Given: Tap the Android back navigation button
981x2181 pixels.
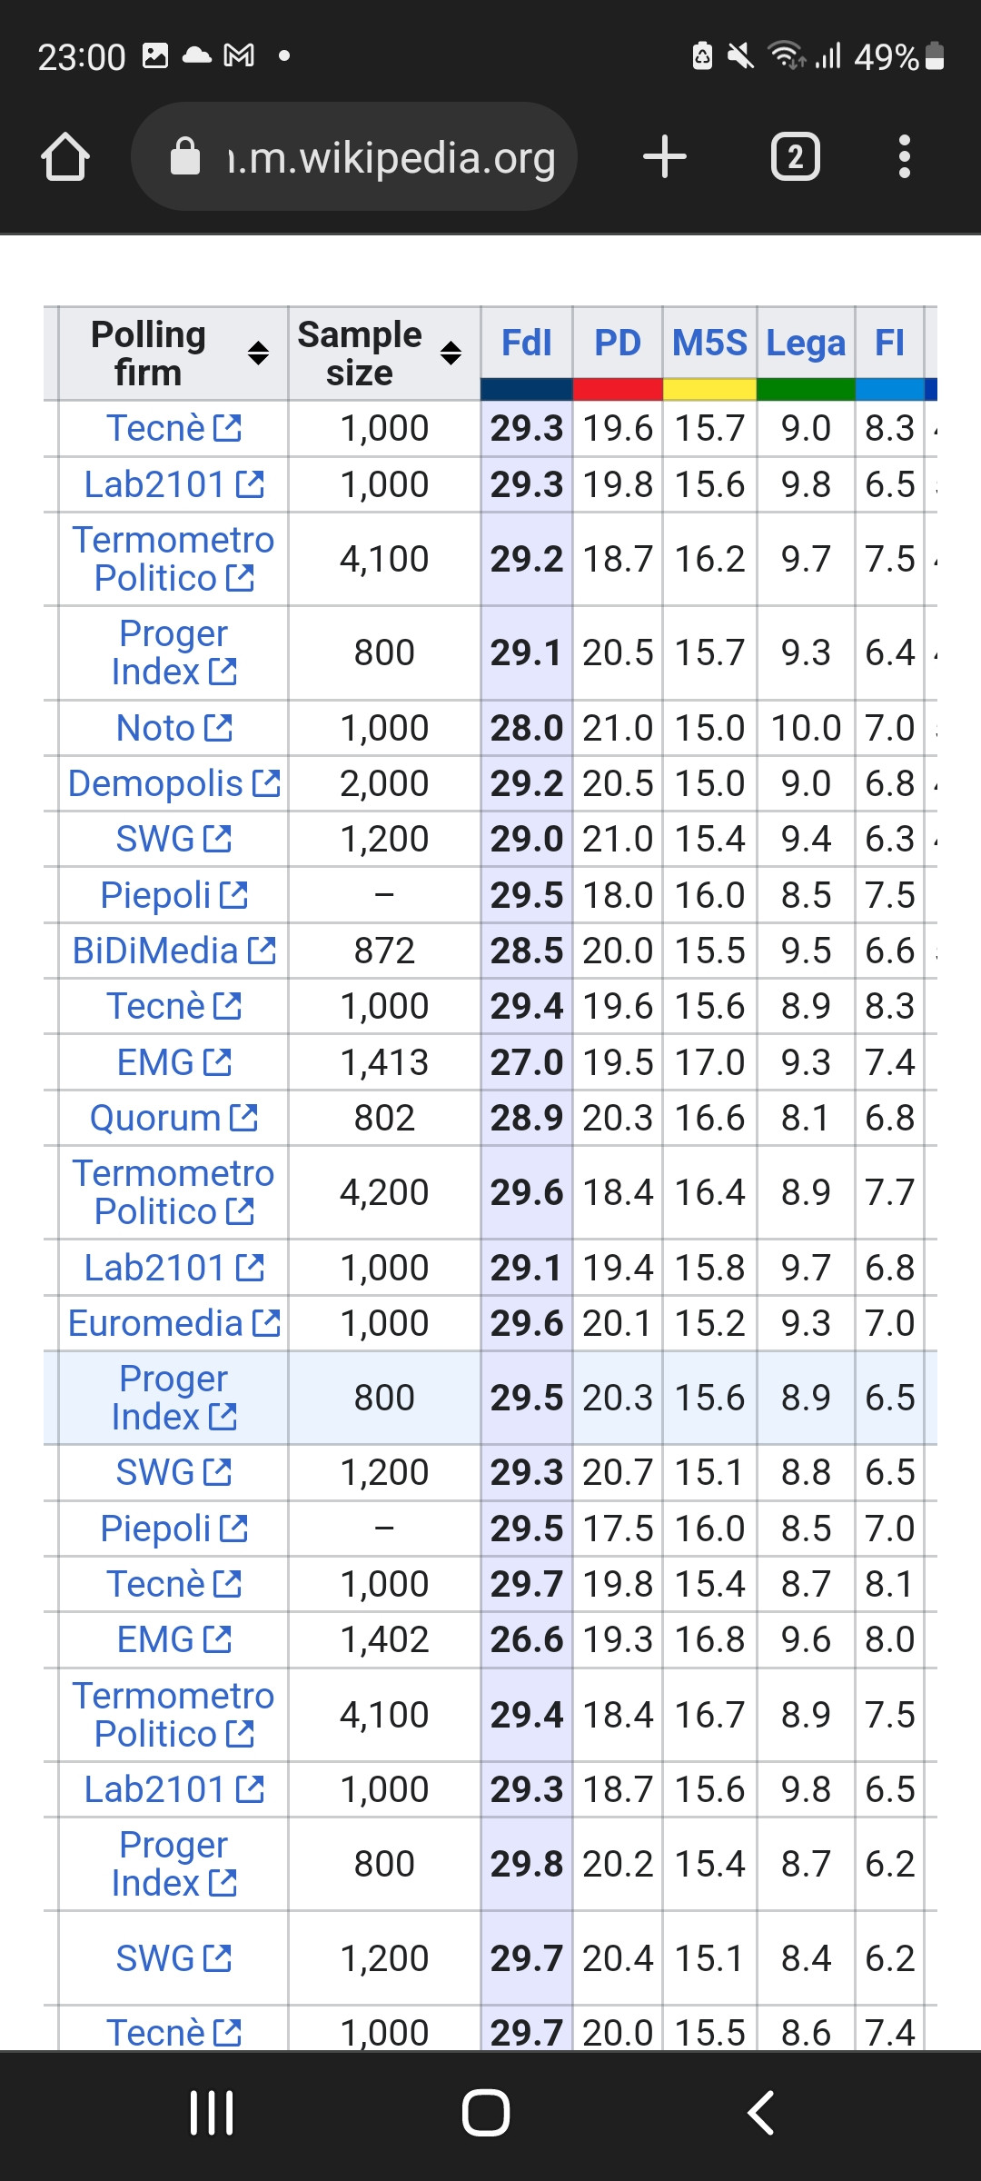Looking at the screenshot, I should click(x=761, y=2112).
